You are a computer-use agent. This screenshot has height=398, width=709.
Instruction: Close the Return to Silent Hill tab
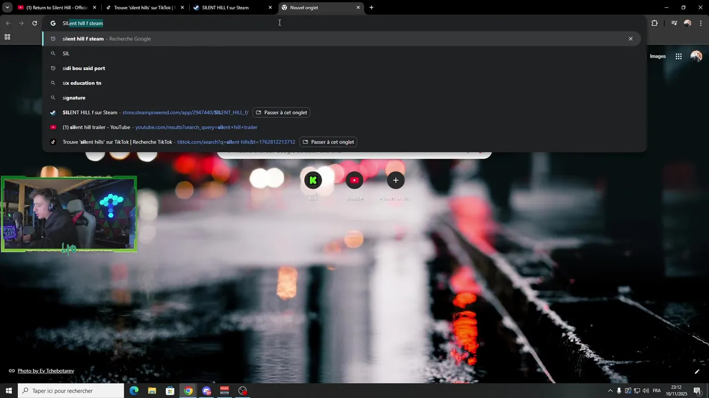(95, 8)
